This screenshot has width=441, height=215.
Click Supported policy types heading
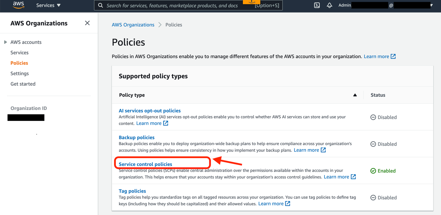[x=153, y=76]
